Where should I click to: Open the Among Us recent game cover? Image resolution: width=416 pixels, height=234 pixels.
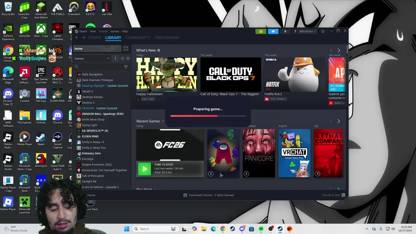pyautogui.click(x=223, y=153)
